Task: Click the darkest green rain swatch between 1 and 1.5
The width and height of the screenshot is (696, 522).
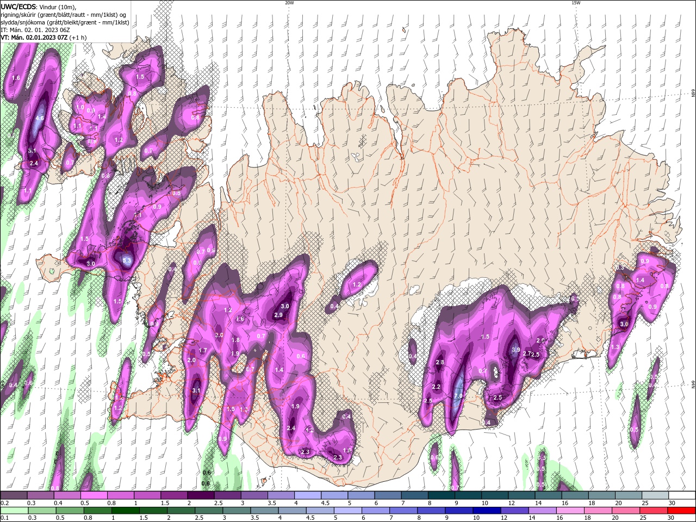Action: pyautogui.click(x=126, y=511)
